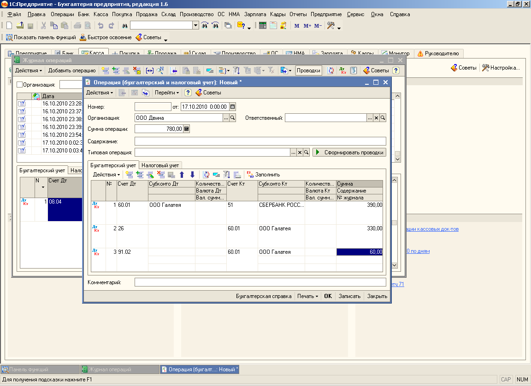Image resolution: width=531 pixels, height=386 pixels.
Task: Click the M- memory button
Action: tap(318, 26)
